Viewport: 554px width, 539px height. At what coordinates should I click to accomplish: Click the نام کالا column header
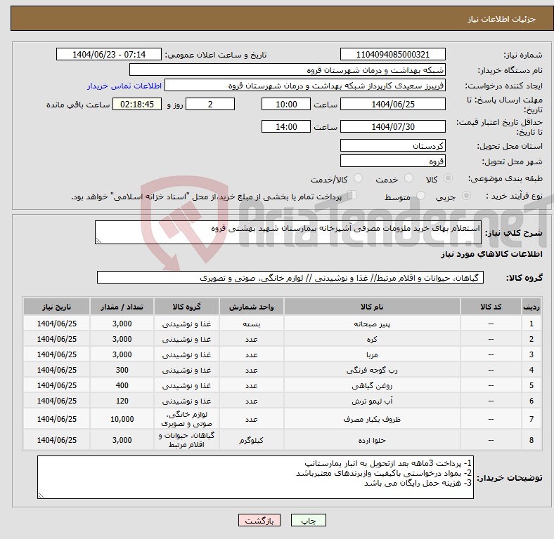pyautogui.click(x=372, y=307)
